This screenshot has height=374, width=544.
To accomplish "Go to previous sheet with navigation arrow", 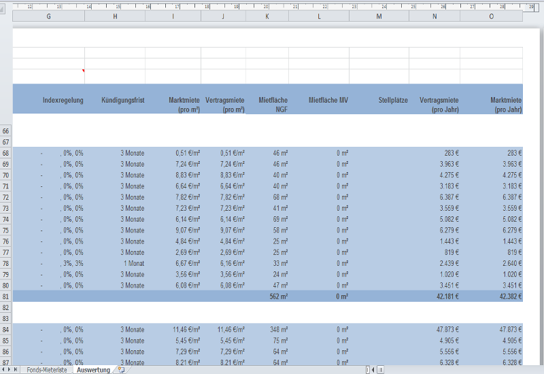I will [3, 370].
